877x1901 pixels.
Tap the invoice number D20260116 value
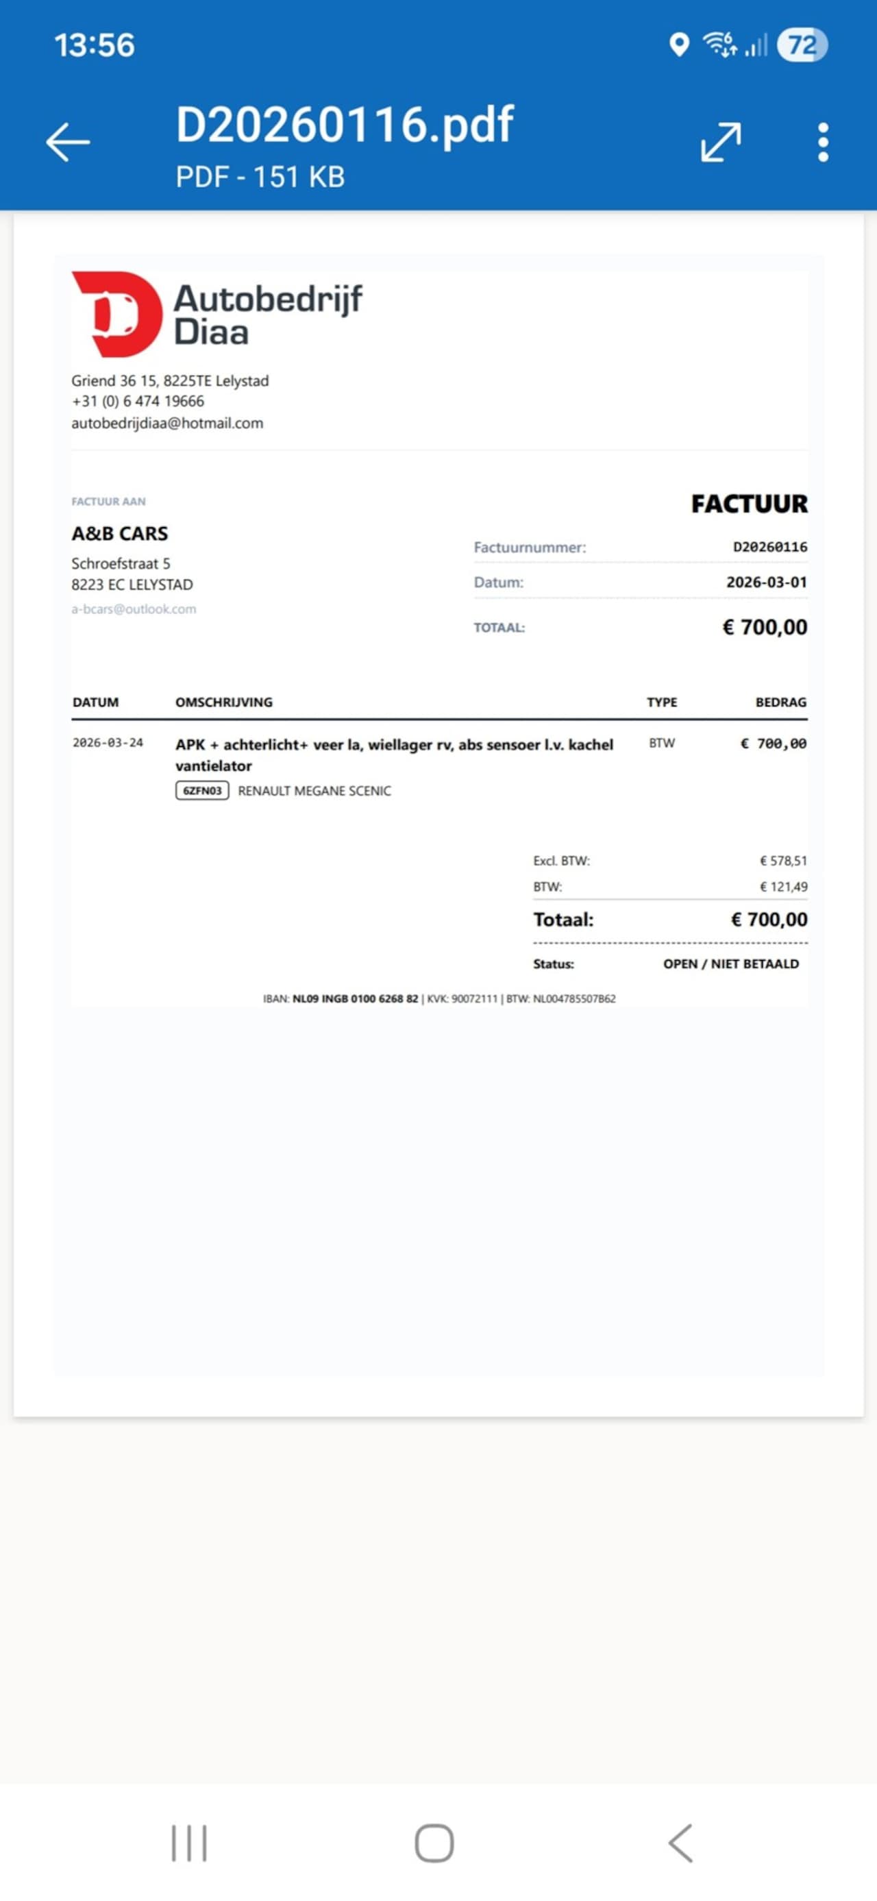pyautogui.click(x=770, y=547)
